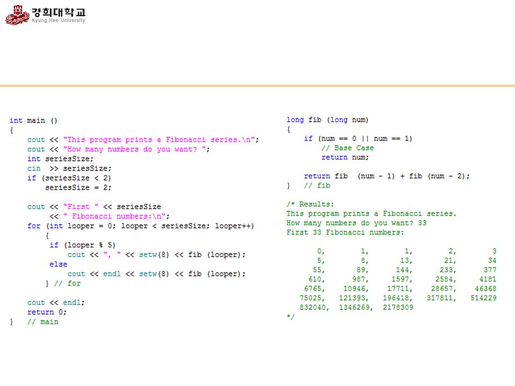This screenshot has width=515, height=386.
Task: Click output line 'First 33 Fibonacci numbers:'
Action: (345, 232)
